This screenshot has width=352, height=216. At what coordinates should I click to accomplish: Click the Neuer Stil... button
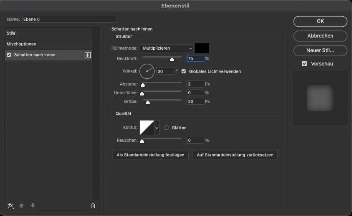coord(320,50)
